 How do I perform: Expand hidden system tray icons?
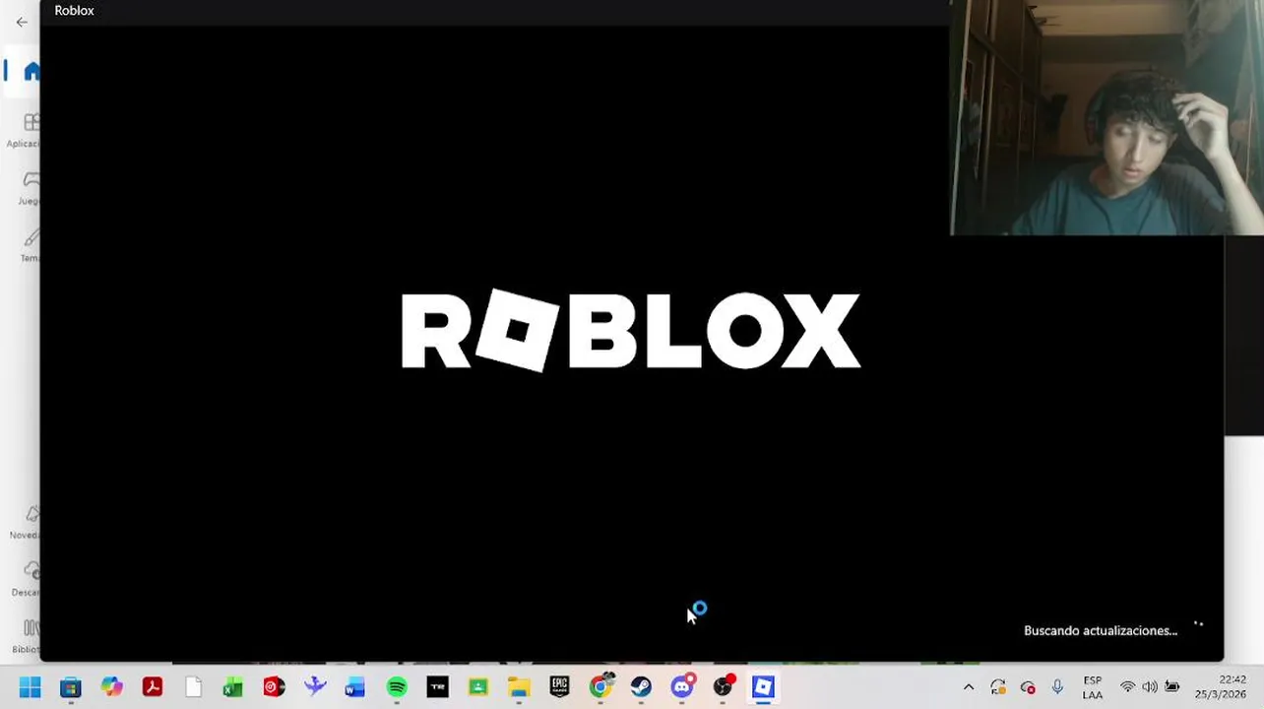[969, 687]
